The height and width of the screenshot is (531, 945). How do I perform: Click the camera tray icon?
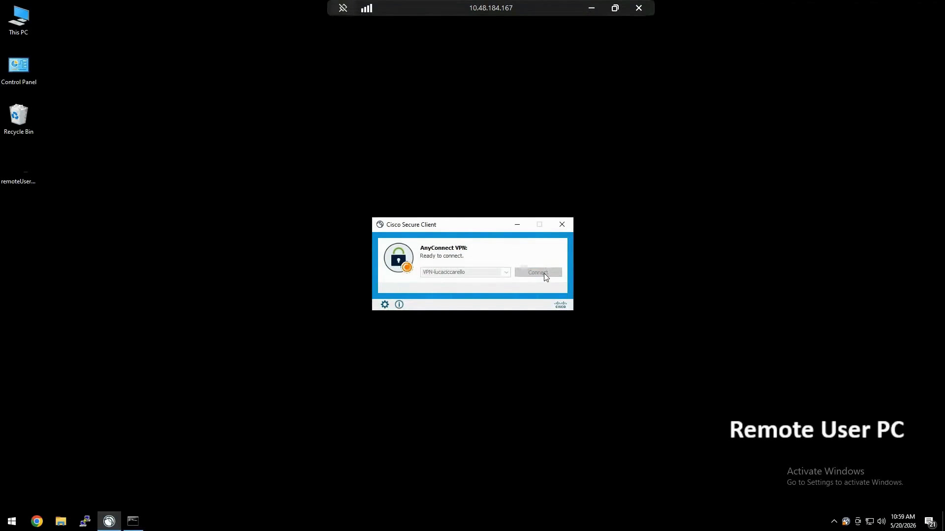[858, 521]
